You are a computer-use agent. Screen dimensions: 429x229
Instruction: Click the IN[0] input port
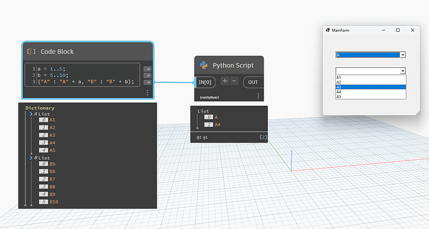pos(205,82)
